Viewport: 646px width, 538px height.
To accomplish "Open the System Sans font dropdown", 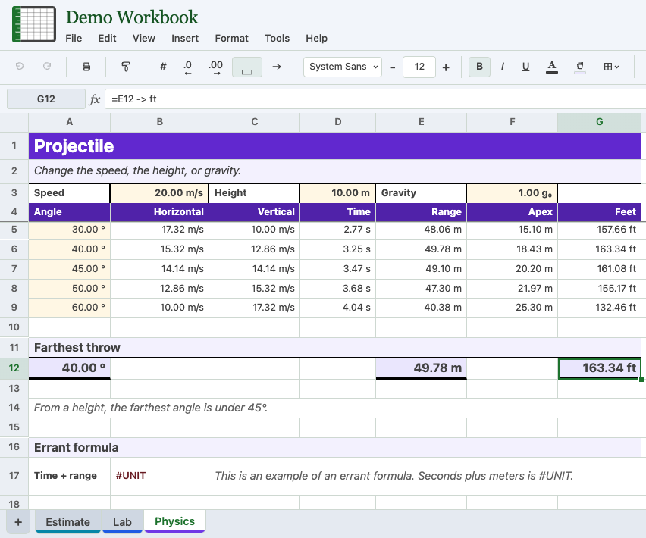I will 343,67.
